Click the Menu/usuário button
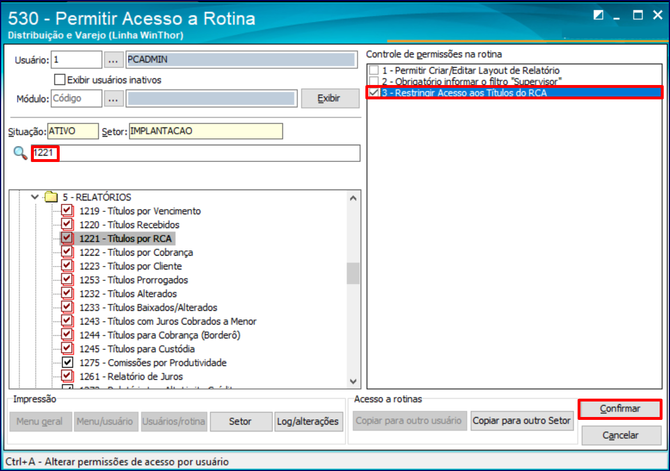Viewport: 670px width, 471px height. tap(105, 422)
